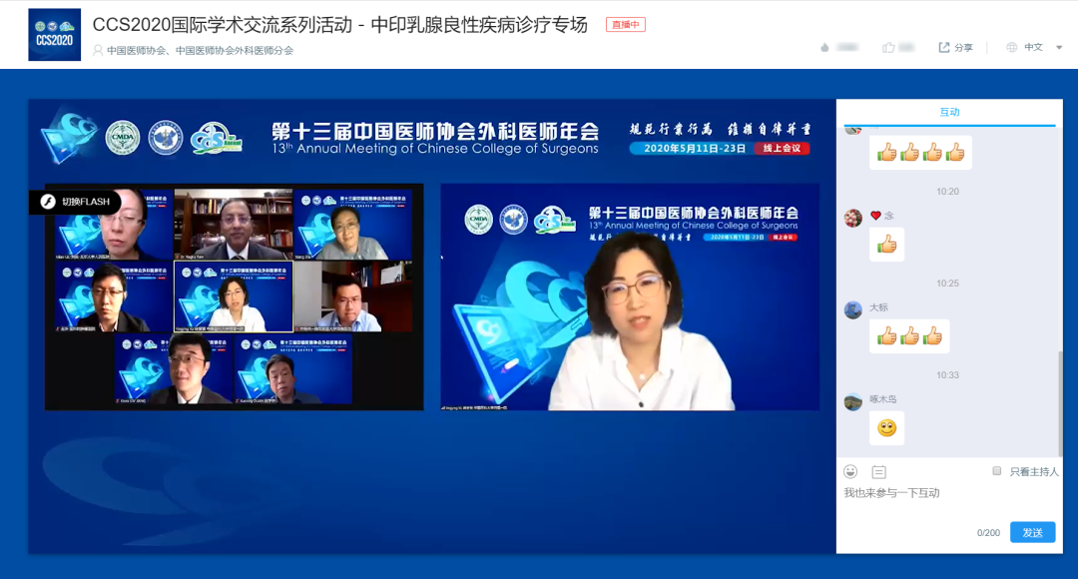
Task: Click the flame popularity icon
Action: [x=824, y=47]
